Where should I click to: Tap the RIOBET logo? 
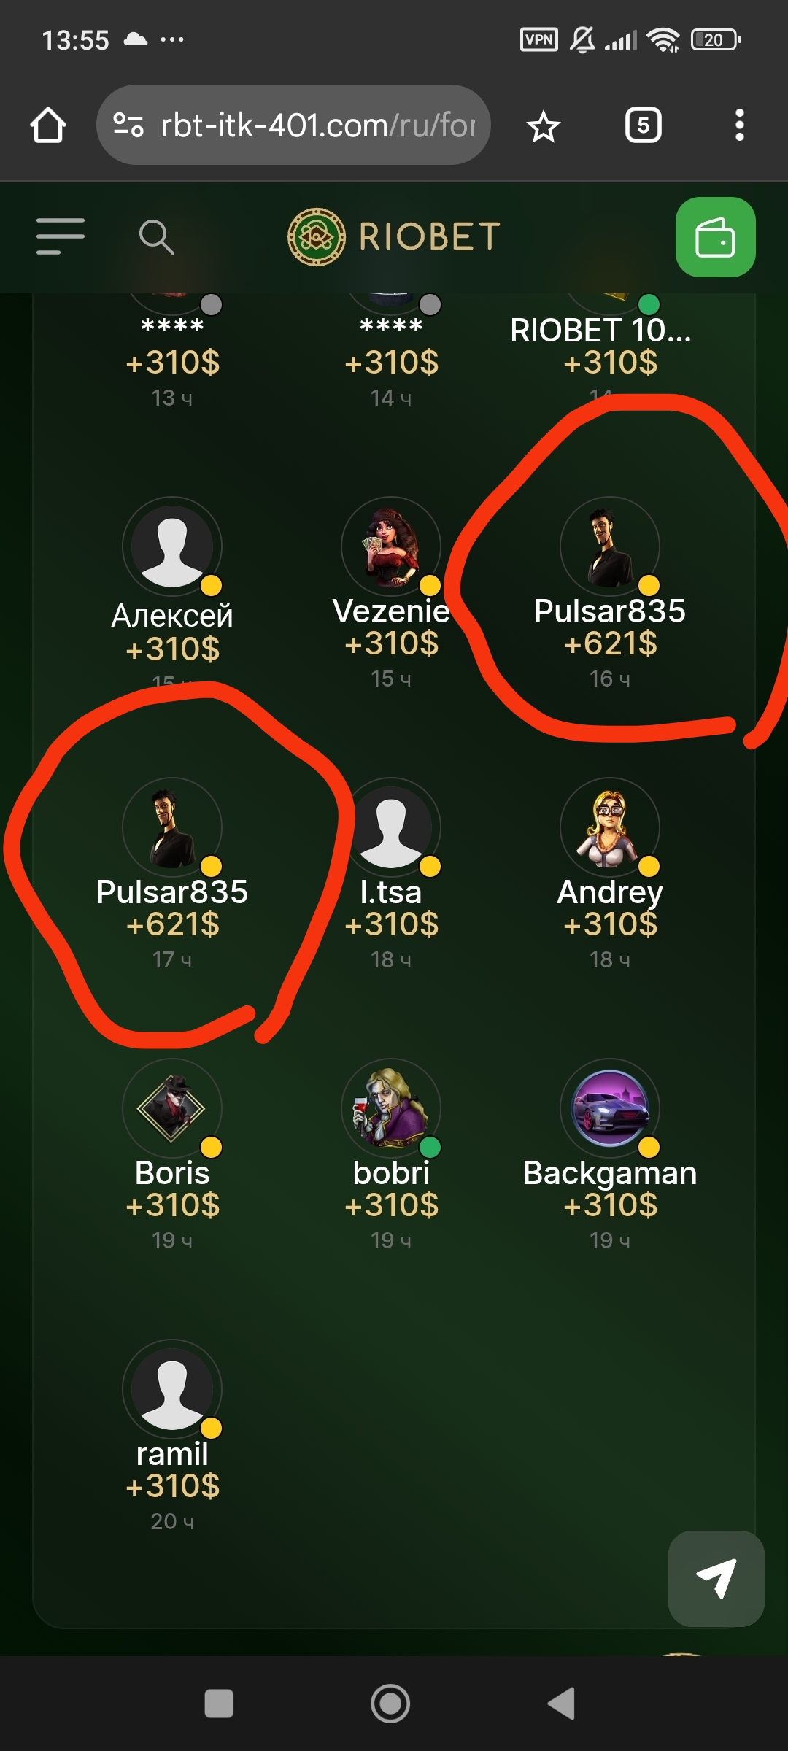(x=394, y=237)
